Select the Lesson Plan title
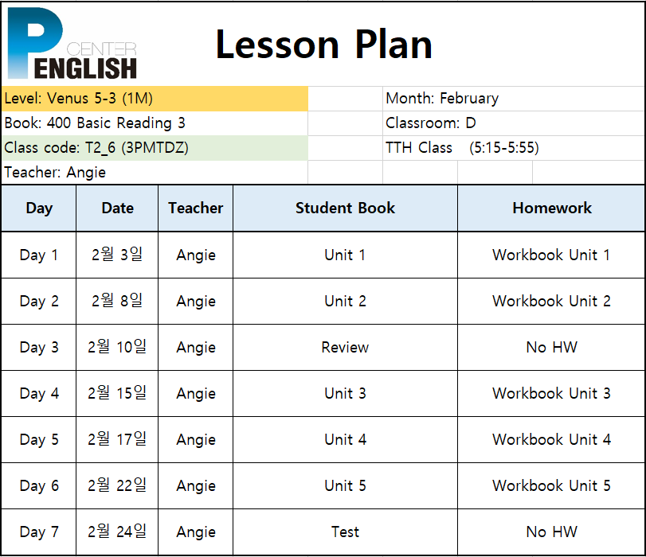646x557 pixels. coord(324,45)
